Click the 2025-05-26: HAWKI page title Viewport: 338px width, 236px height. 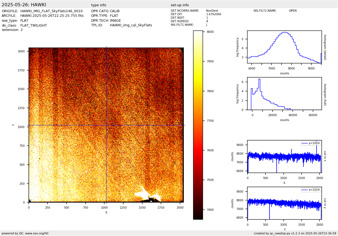pos(24,5)
